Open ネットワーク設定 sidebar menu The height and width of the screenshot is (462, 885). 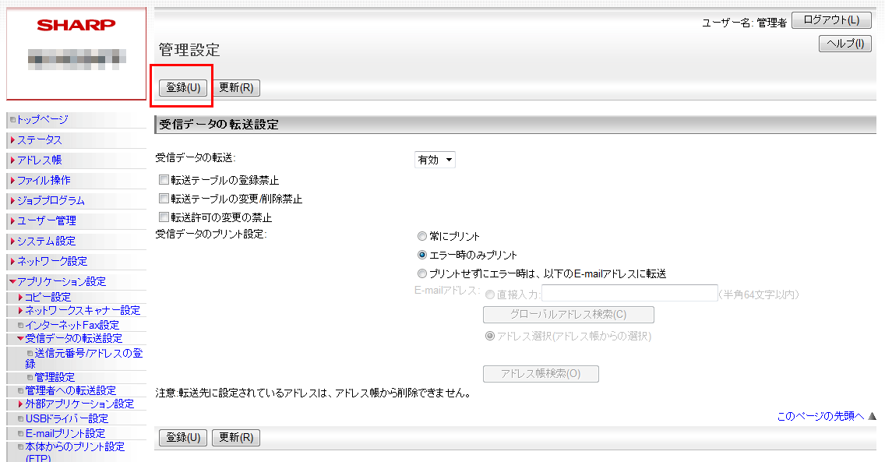tap(52, 261)
